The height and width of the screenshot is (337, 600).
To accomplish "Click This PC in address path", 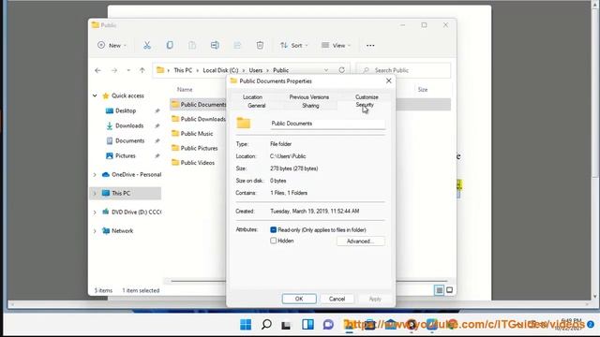I will 183,70.
